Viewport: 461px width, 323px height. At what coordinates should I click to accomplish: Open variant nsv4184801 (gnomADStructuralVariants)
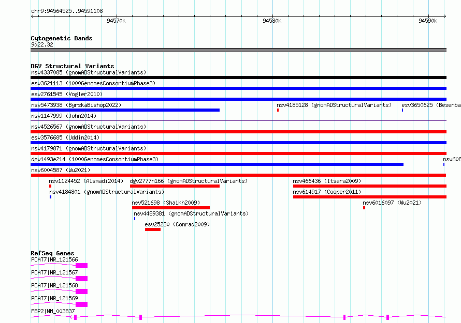107,192
